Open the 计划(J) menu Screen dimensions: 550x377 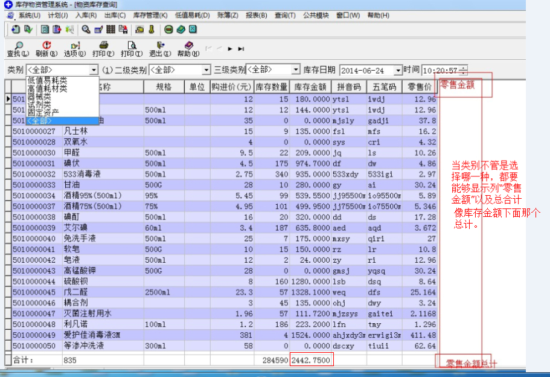(x=58, y=16)
